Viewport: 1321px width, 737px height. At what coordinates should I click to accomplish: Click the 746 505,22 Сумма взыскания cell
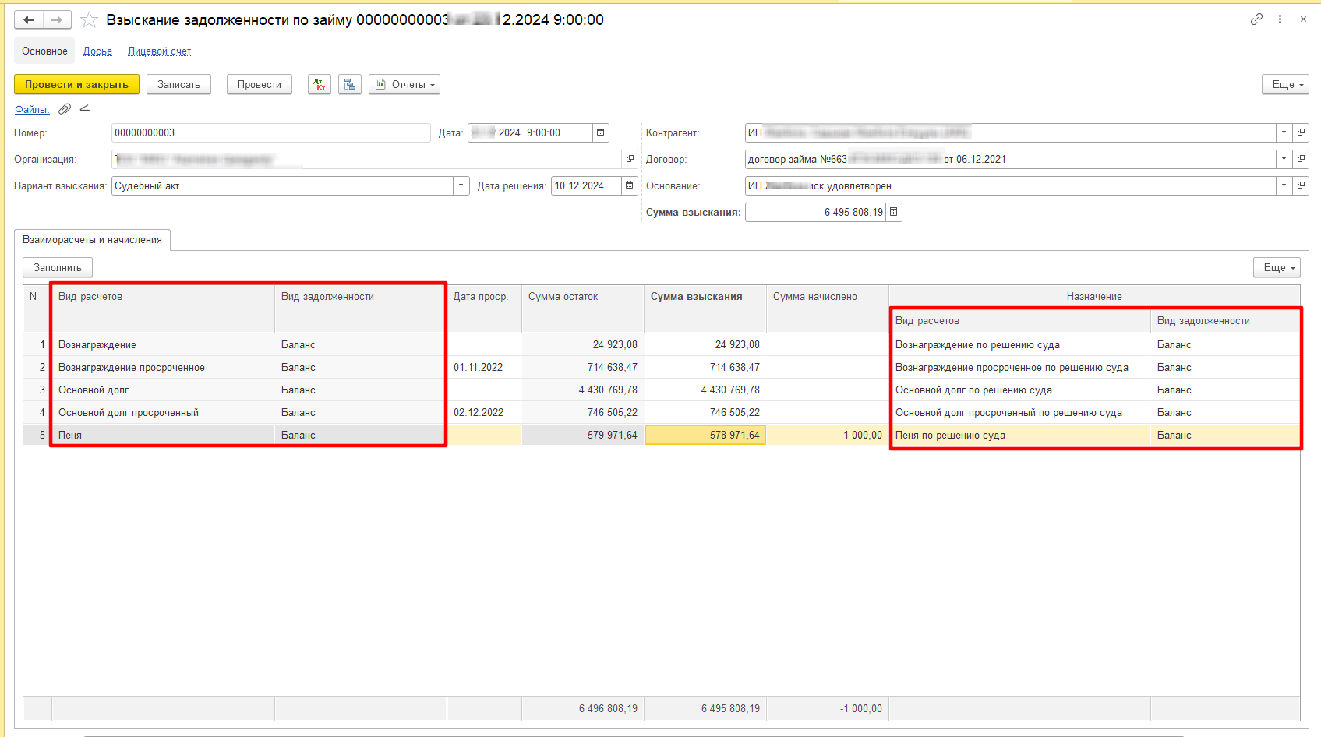click(705, 412)
